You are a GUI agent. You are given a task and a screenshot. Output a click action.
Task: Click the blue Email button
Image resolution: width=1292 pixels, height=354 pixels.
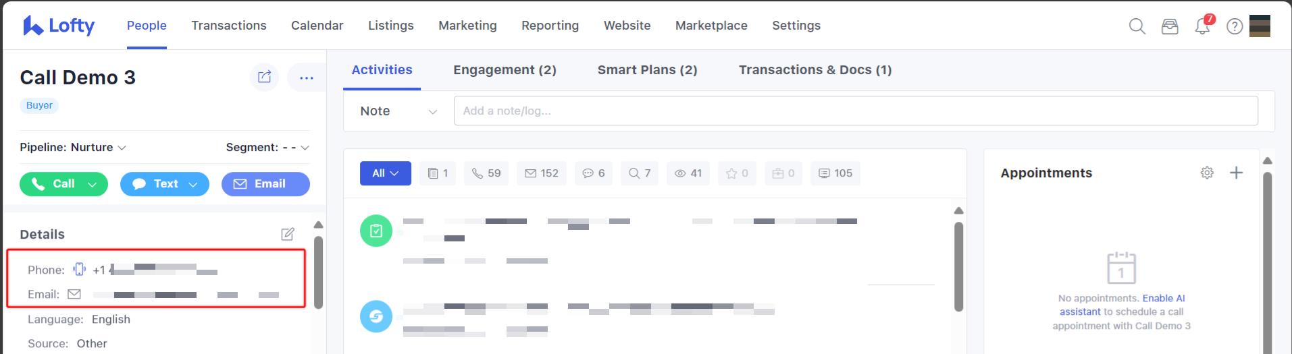(x=265, y=184)
